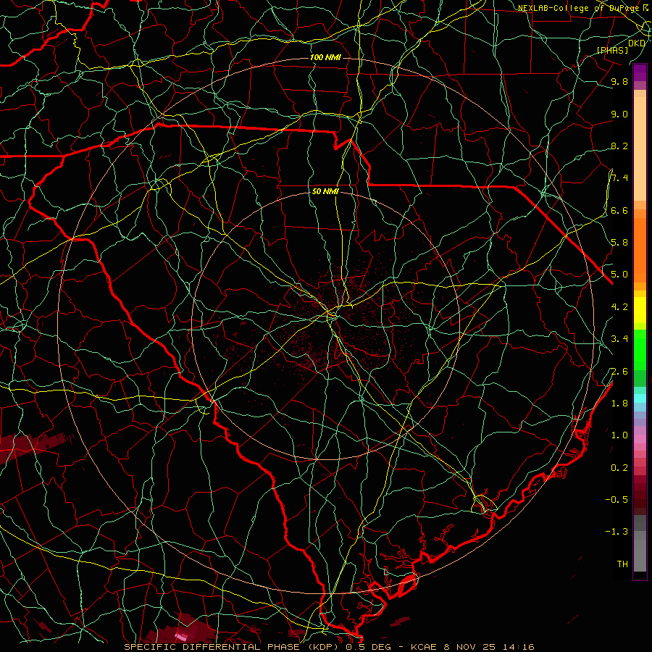Pick the purple band at the top of the color bar
The width and height of the screenshot is (652, 652).
(640, 72)
